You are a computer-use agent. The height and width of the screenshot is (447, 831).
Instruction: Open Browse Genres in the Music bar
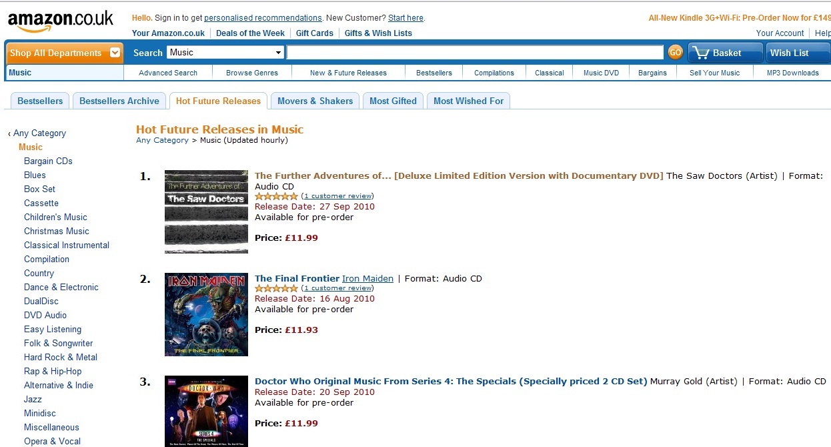(252, 73)
